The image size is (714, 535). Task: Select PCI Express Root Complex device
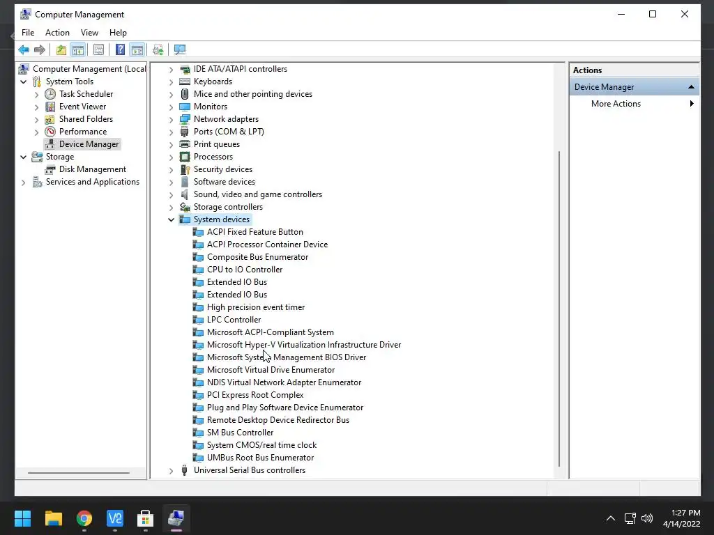click(255, 396)
